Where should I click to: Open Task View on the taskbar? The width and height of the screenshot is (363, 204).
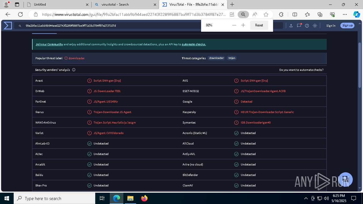tap(102, 198)
